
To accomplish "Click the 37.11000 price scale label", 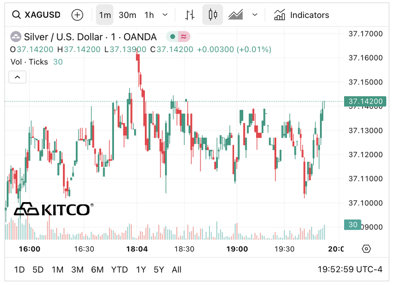I will [365, 179].
